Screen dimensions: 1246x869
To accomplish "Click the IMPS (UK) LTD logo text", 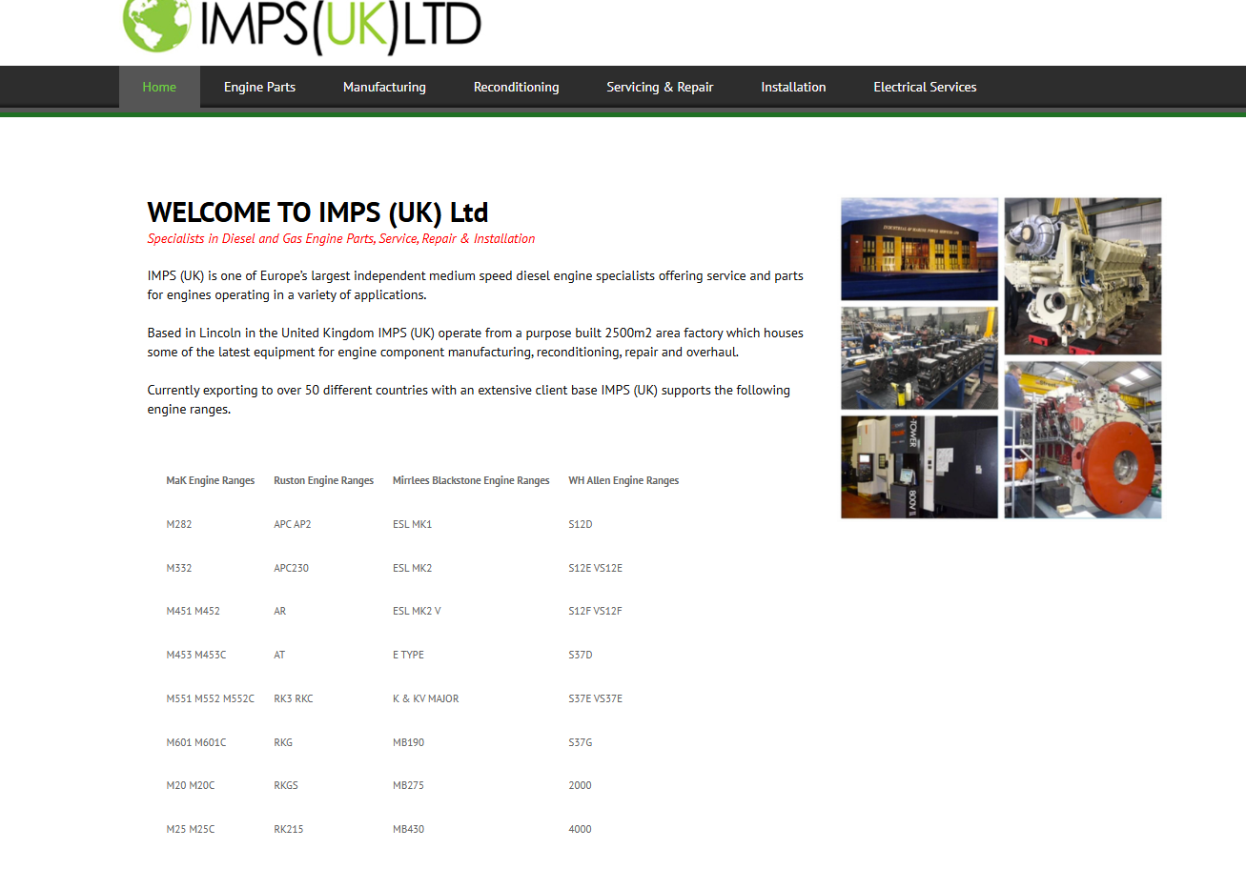I will click(x=339, y=25).
